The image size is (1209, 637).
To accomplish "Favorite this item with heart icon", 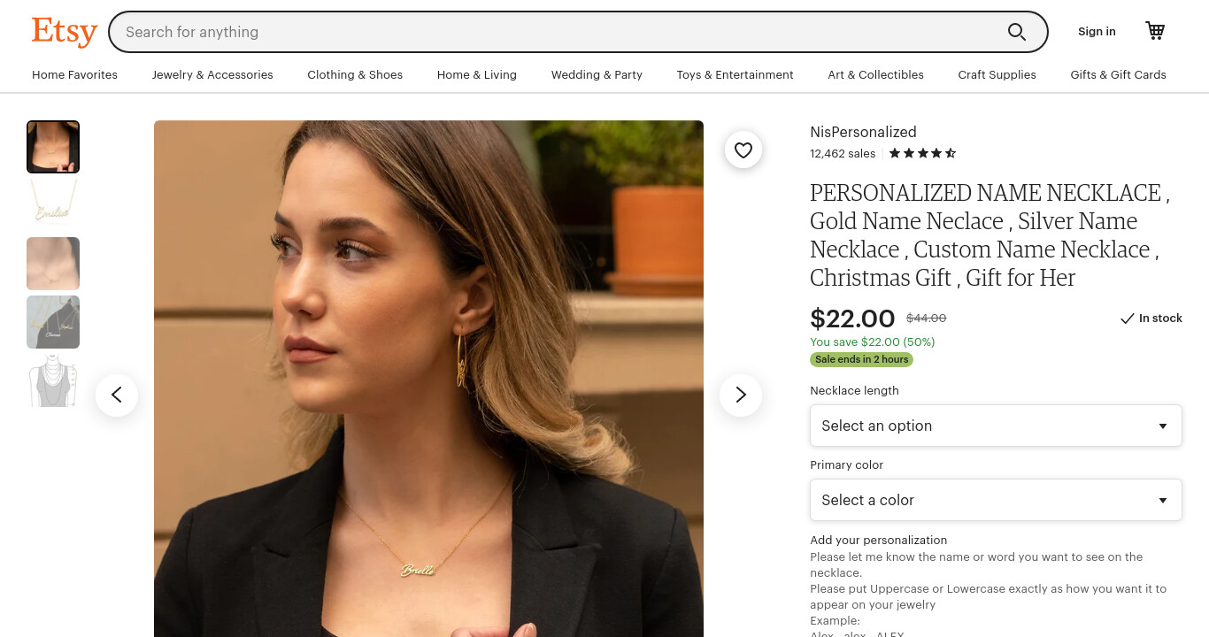I will click(743, 150).
